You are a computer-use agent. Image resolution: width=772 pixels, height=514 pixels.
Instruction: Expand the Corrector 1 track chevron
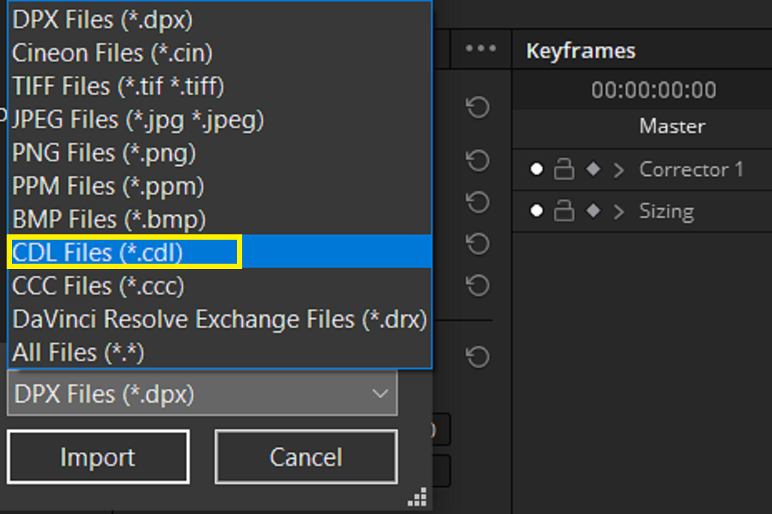(619, 170)
